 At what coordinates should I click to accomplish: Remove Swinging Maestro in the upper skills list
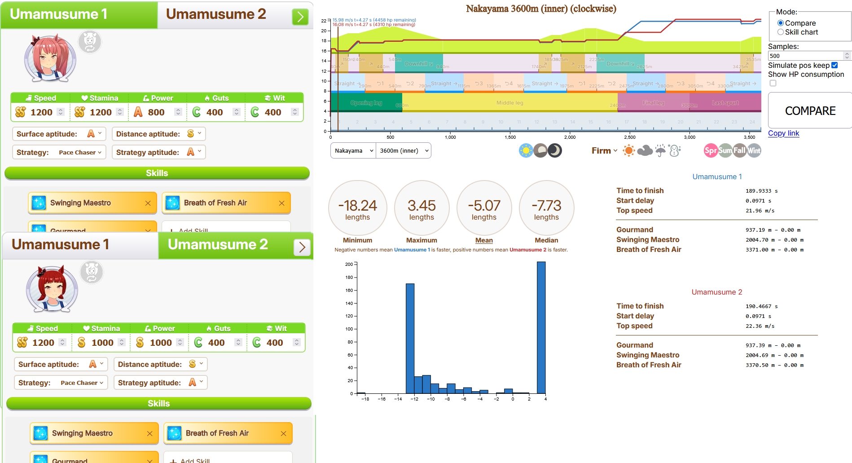point(148,203)
